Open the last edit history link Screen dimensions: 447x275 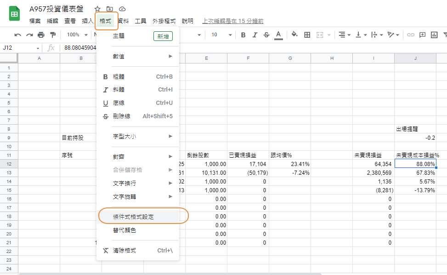click(x=233, y=21)
